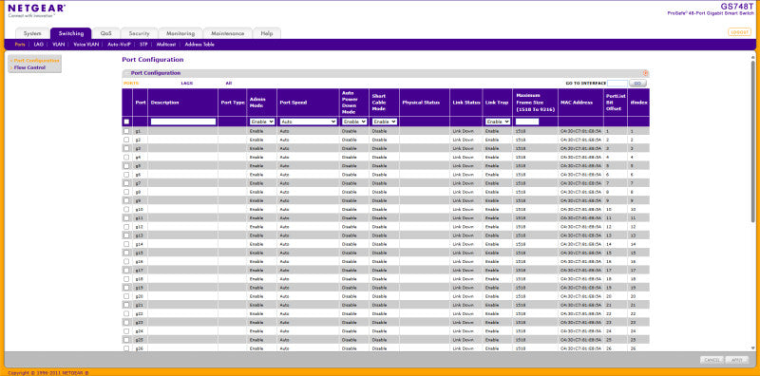Click the Link Status column header
The height and width of the screenshot is (376, 760).
[x=466, y=103]
